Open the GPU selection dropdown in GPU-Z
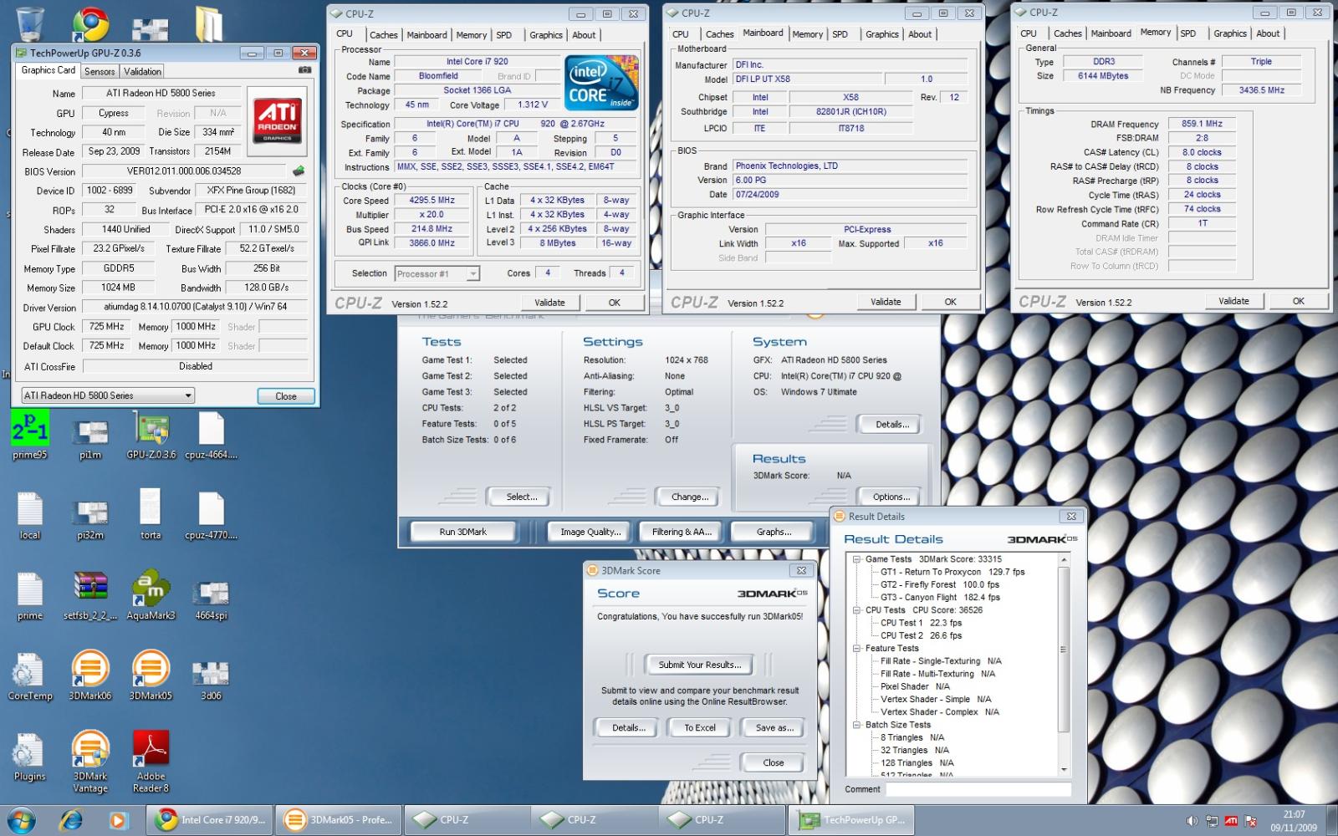The width and height of the screenshot is (1338, 836). 108,395
